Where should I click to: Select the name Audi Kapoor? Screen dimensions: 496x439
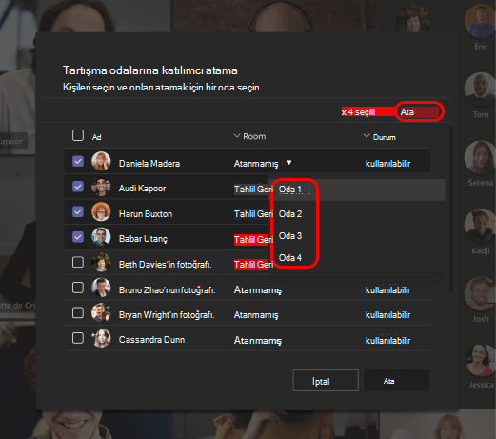pyautogui.click(x=142, y=189)
